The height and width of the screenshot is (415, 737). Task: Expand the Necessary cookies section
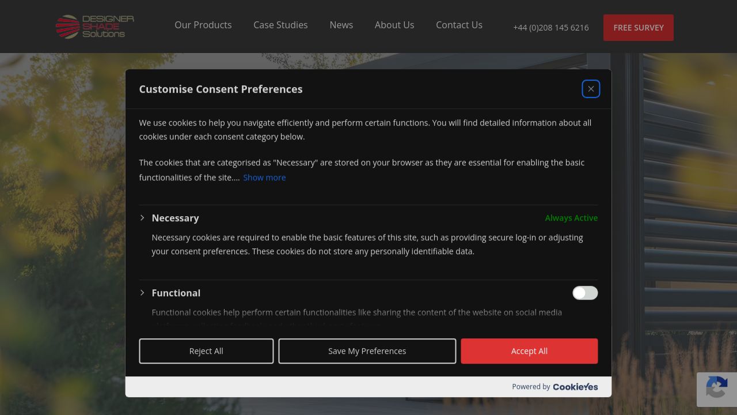[142, 218]
